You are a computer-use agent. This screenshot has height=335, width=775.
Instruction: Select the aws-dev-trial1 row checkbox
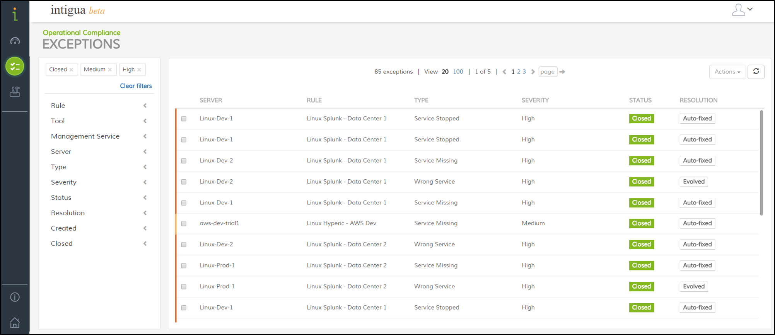coord(184,223)
